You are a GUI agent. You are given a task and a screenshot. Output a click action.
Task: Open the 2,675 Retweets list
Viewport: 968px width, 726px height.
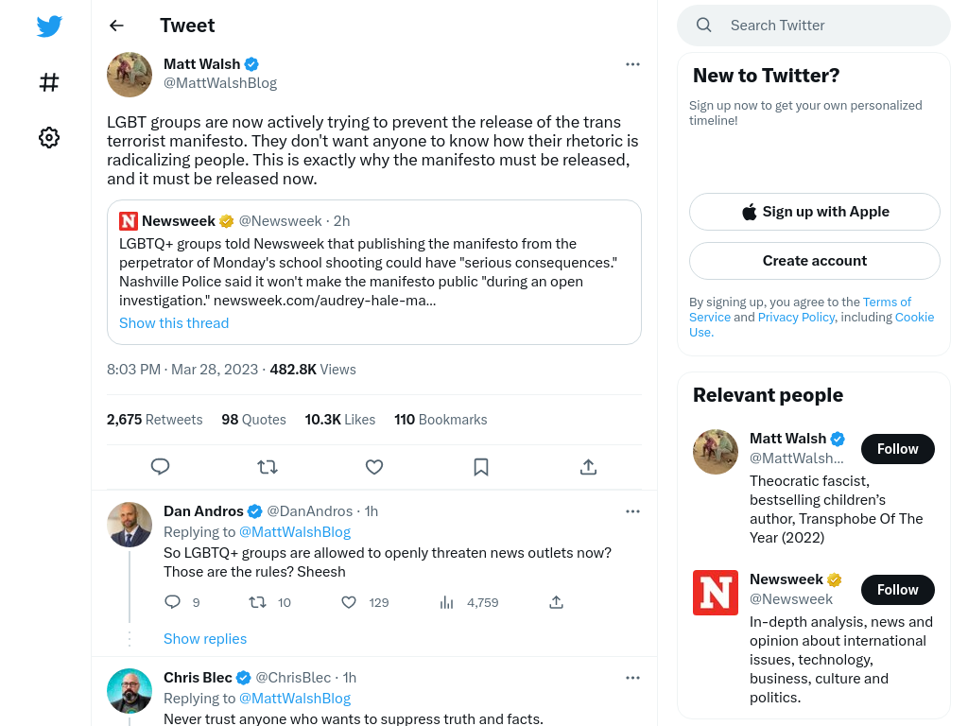[x=154, y=420]
